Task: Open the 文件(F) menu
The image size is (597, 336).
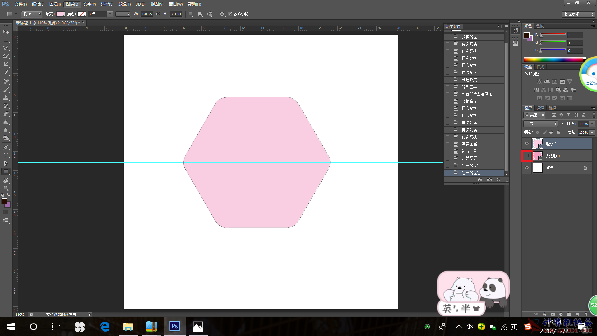Action: pos(21,4)
